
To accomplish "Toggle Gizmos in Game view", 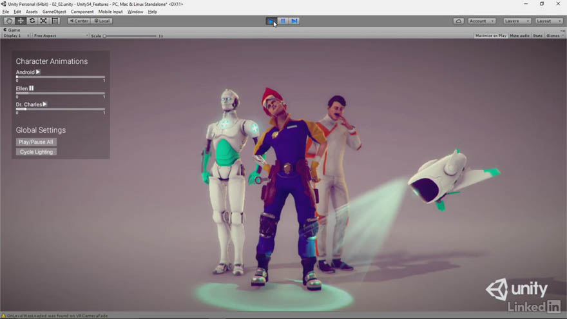I will coord(554,36).
